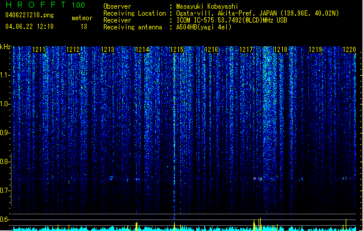Click the 1213 time marker
Image resolution: width=363 pixels, height=231 pixels.
(x=108, y=50)
